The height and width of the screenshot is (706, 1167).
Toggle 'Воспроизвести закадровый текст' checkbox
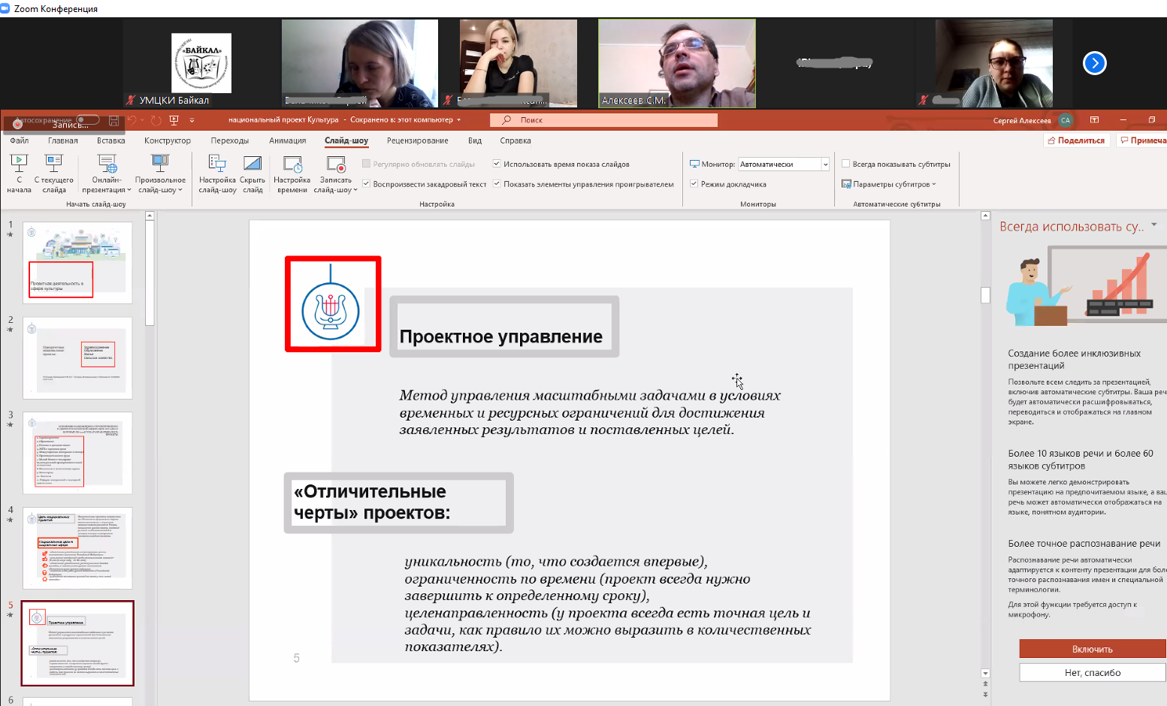[366, 184]
